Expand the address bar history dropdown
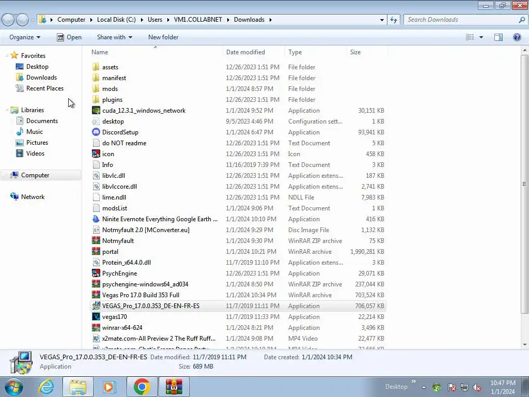This screenshot has height=397, width=529. pyautogui.click(x=382, y=20)
